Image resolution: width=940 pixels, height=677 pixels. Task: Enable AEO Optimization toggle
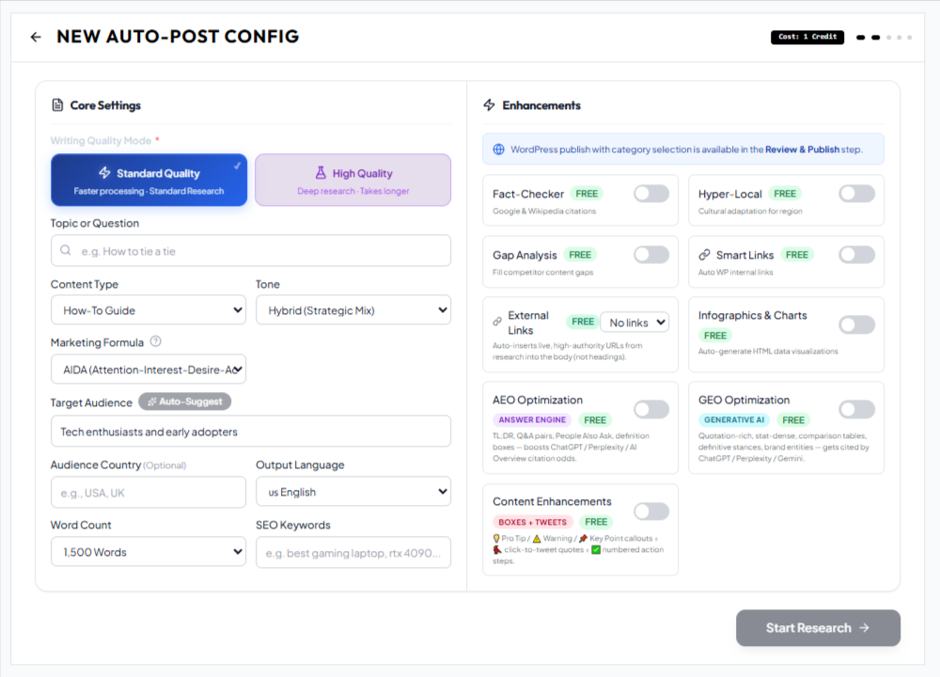point(651,410)
